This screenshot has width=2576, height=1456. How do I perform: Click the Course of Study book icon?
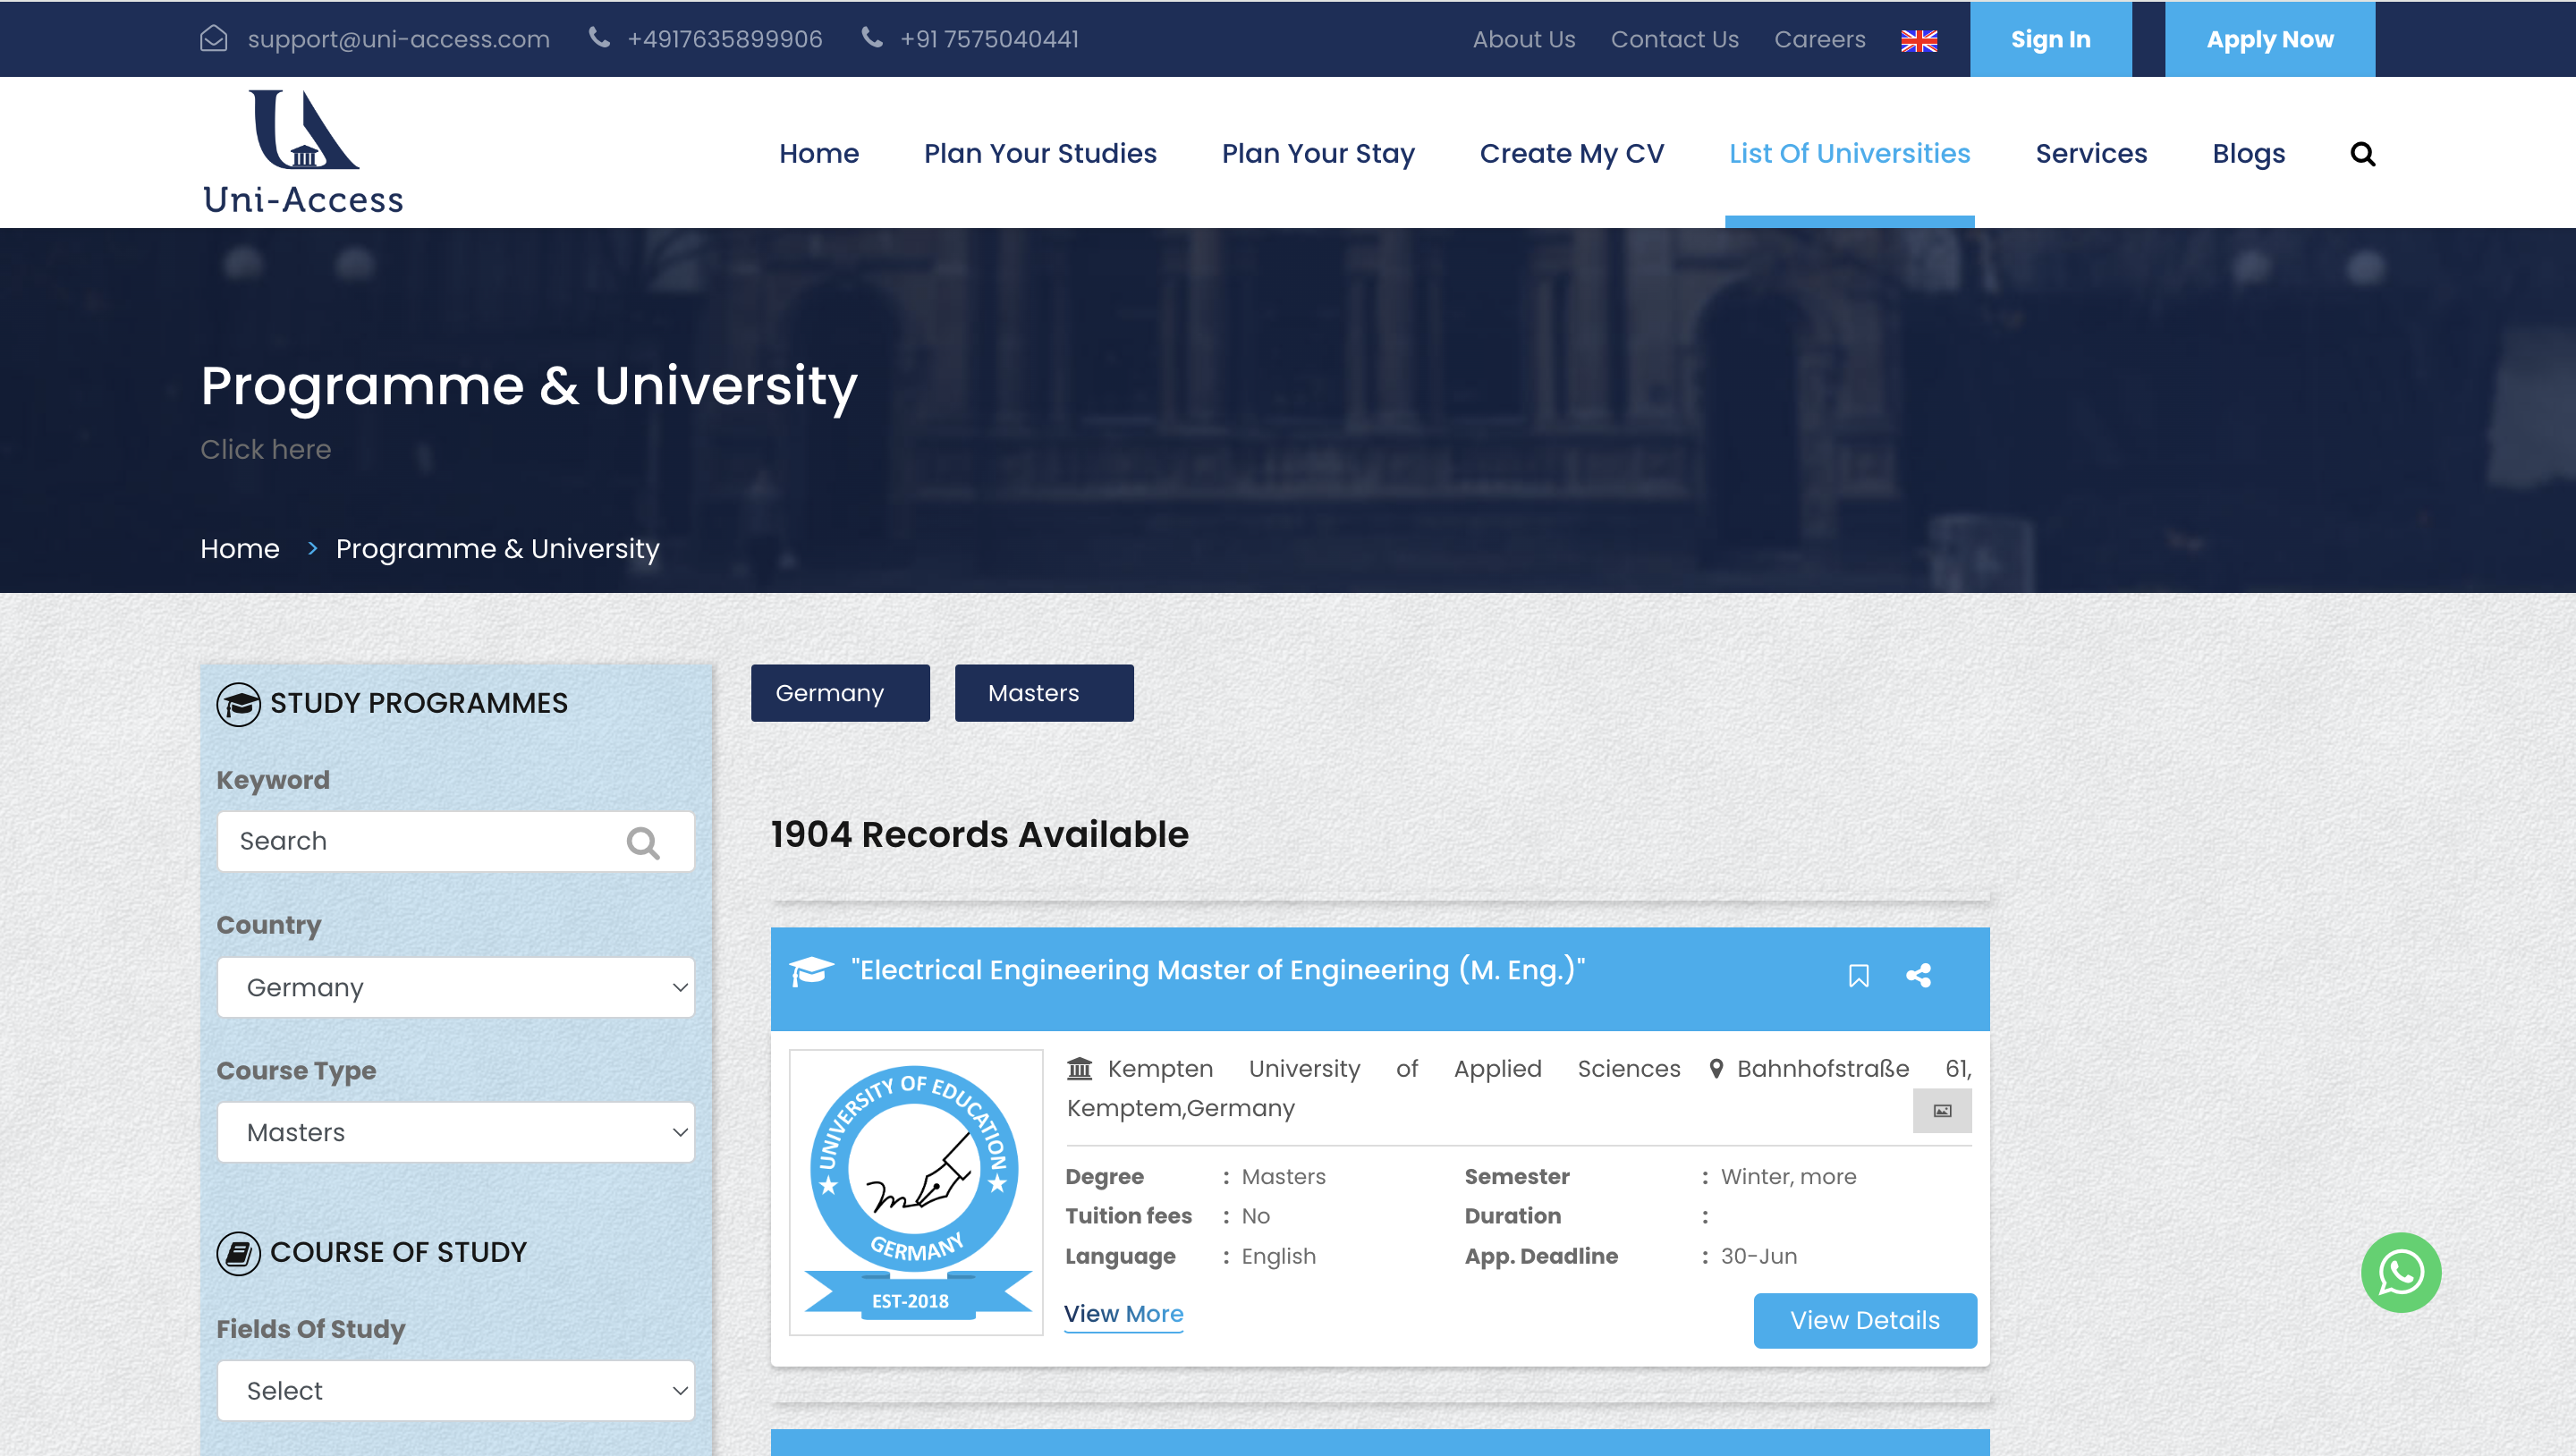tap(238, 1253)
